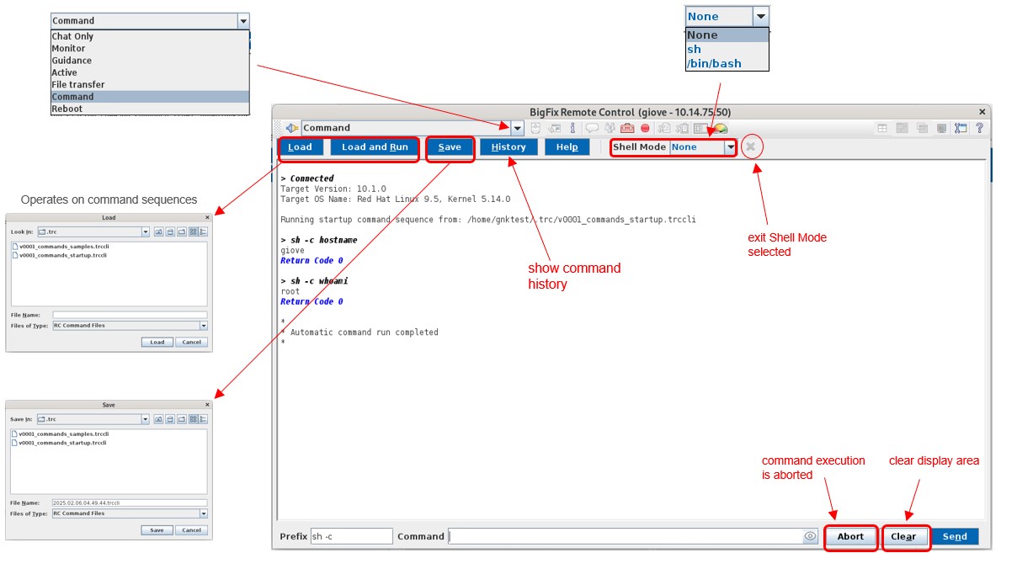This screenshot has height=569, width=1017.
Task: Click the red toolbox icon in toolbar
Action: point(627,128)
